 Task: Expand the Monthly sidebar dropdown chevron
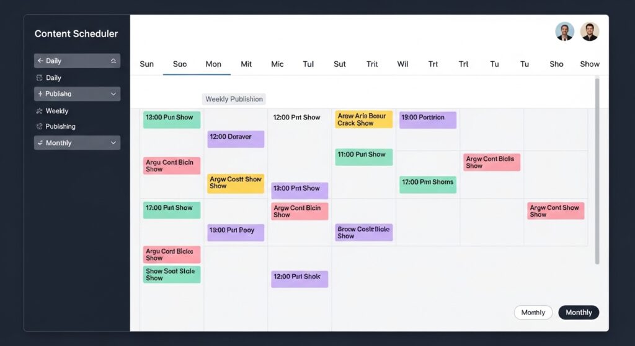(113, 143)
